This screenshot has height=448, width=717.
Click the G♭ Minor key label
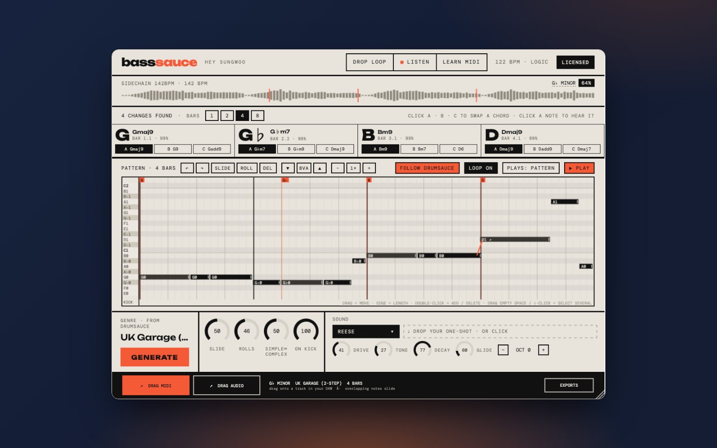pyautogui.click(x=563, y=83)
